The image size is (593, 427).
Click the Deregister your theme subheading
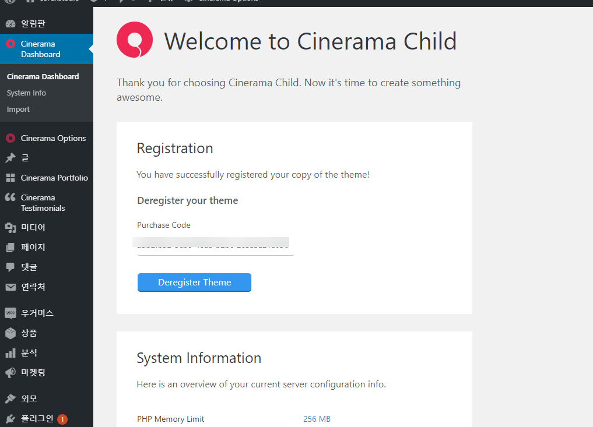tap(188, 200)
